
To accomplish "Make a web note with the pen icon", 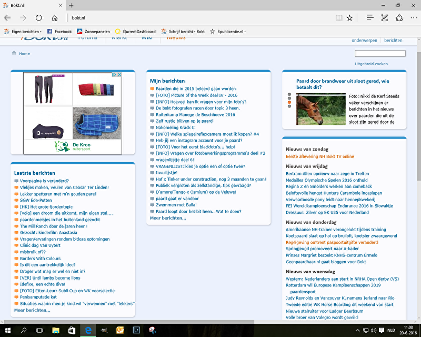I will (385, 18).
